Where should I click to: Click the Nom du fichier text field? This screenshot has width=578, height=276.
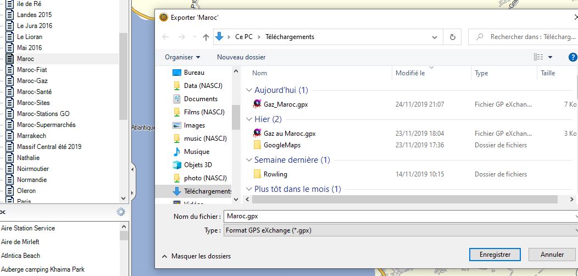coord(400,217)
